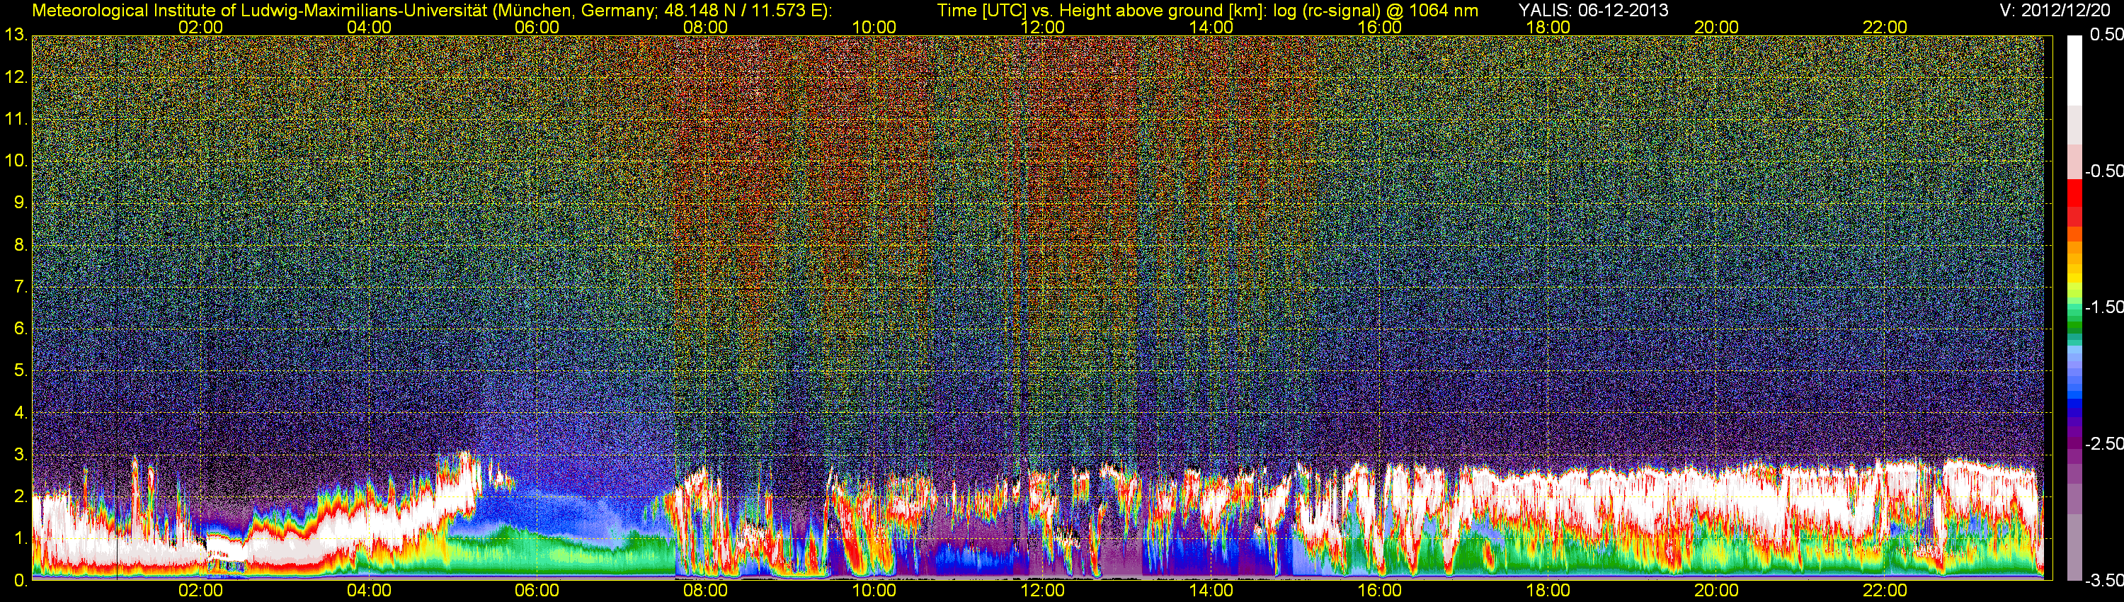Image resolution: width=2124 pixels, height=602 pixels.
Task: Click the 20:00 label on top time axis
Action: (1717, 27)
